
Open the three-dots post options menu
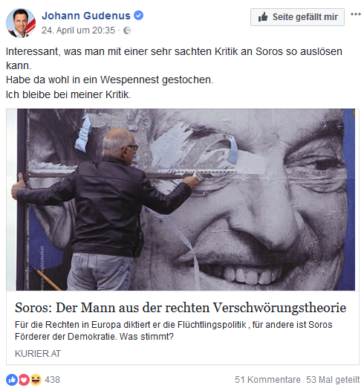point(356,14)
